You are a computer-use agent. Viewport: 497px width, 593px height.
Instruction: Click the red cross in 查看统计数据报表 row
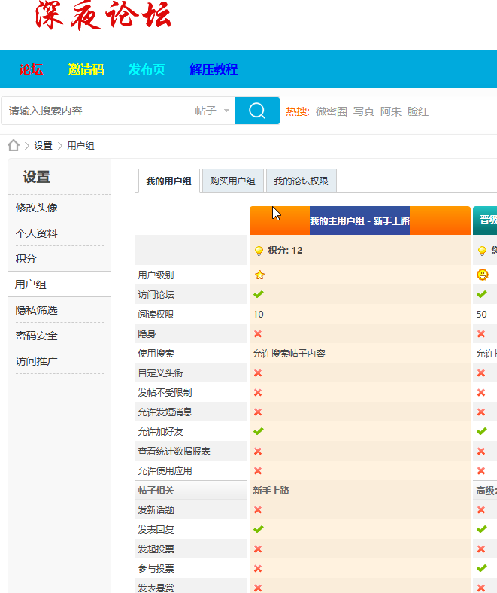coord(258,452)
